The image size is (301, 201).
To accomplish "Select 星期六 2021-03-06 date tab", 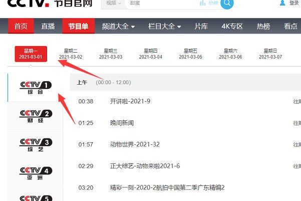I will 230,54.
